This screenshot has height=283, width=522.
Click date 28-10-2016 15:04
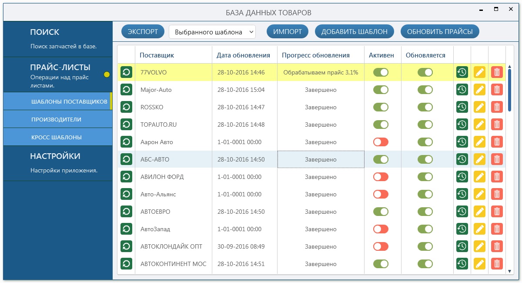[241, 90]
